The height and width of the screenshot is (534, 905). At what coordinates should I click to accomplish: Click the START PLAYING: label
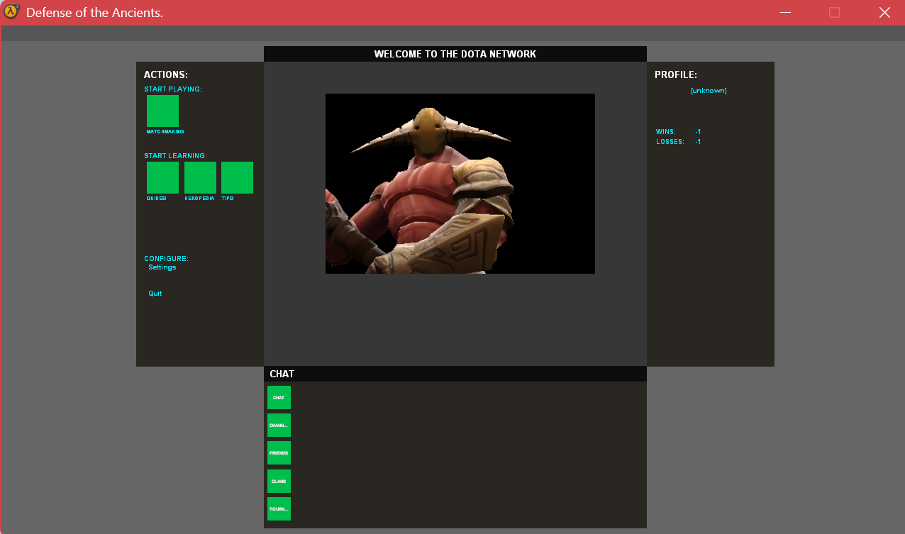click(x=173, y=89)
